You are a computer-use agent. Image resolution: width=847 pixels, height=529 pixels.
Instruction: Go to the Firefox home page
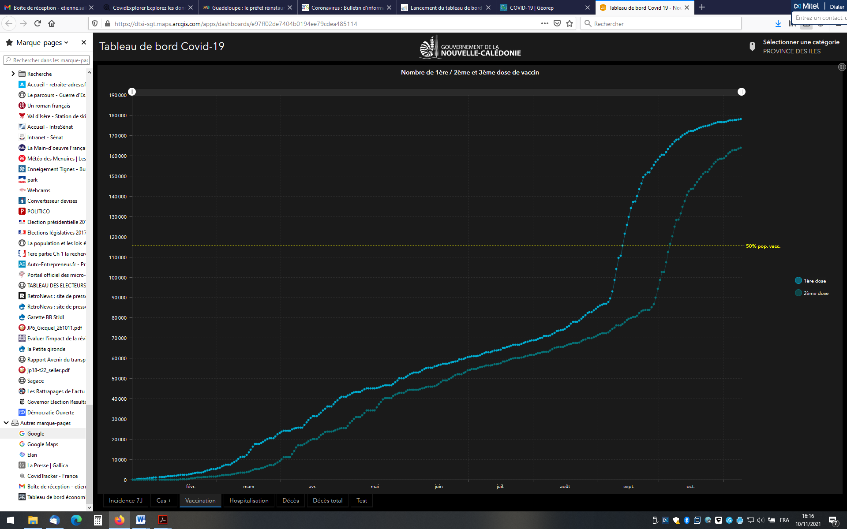tap(52, 23)
